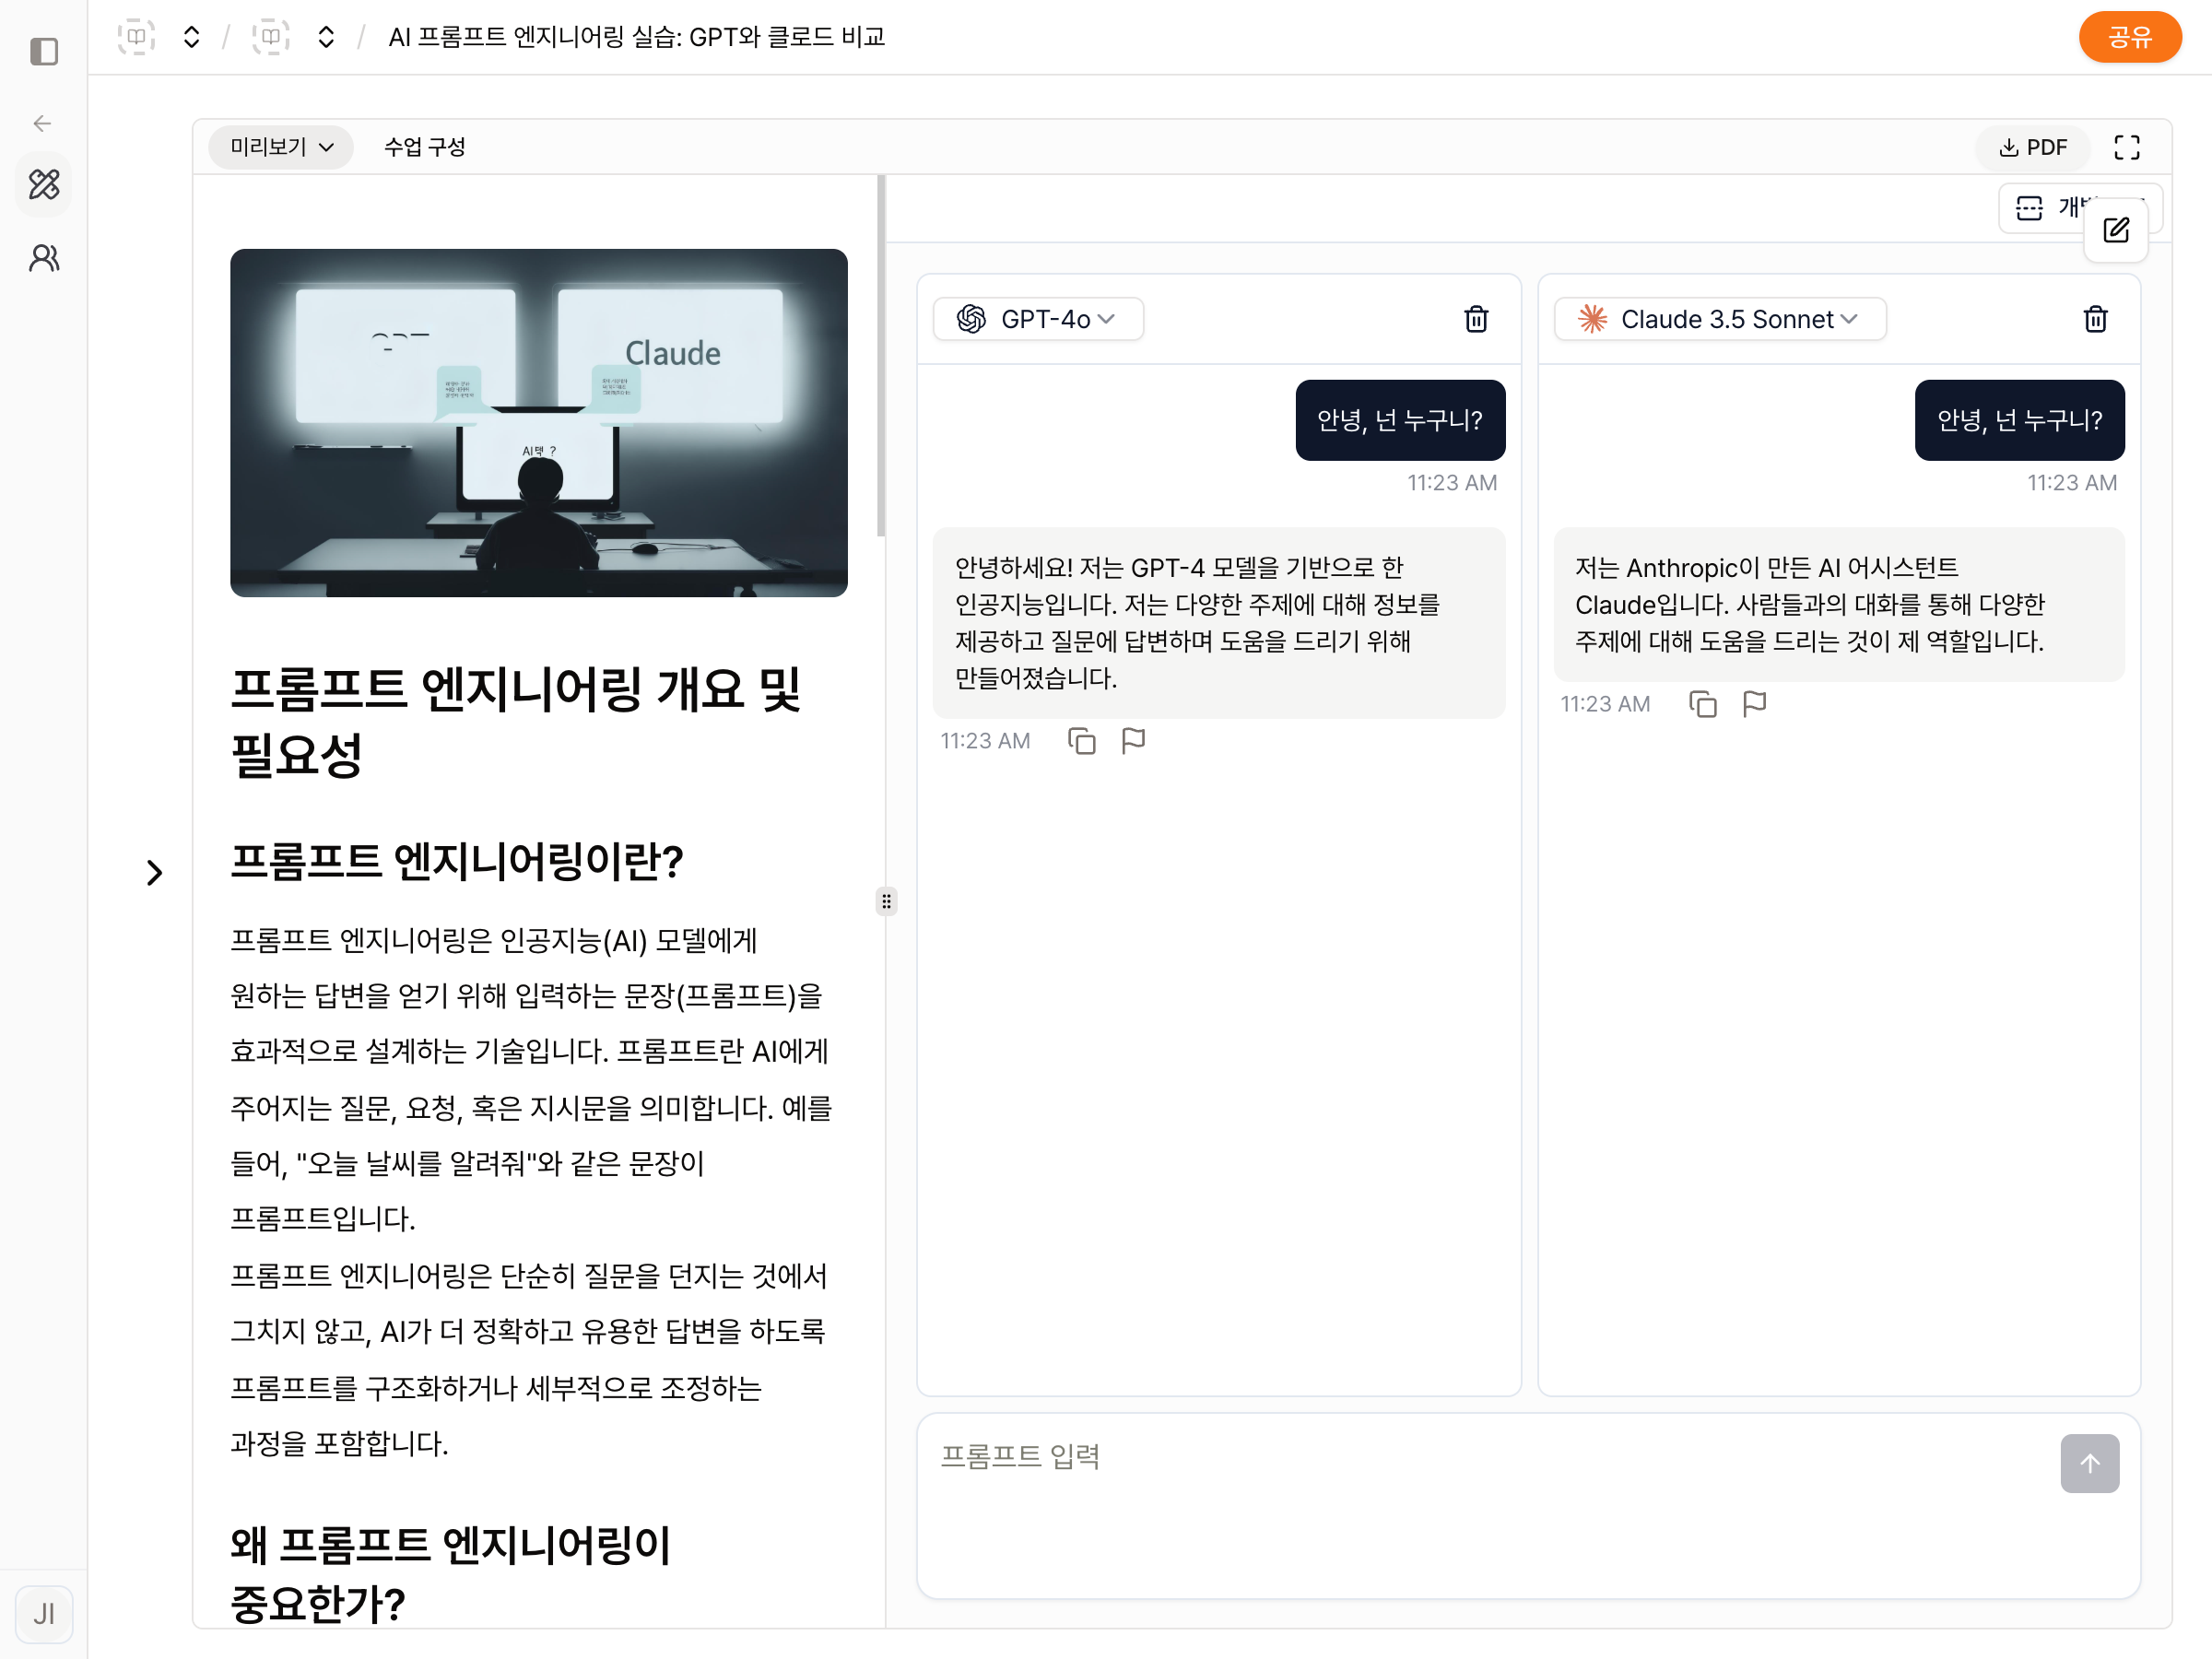
Task: Expand the left panel chevron arrow
Action: click(x=154, y=873)
